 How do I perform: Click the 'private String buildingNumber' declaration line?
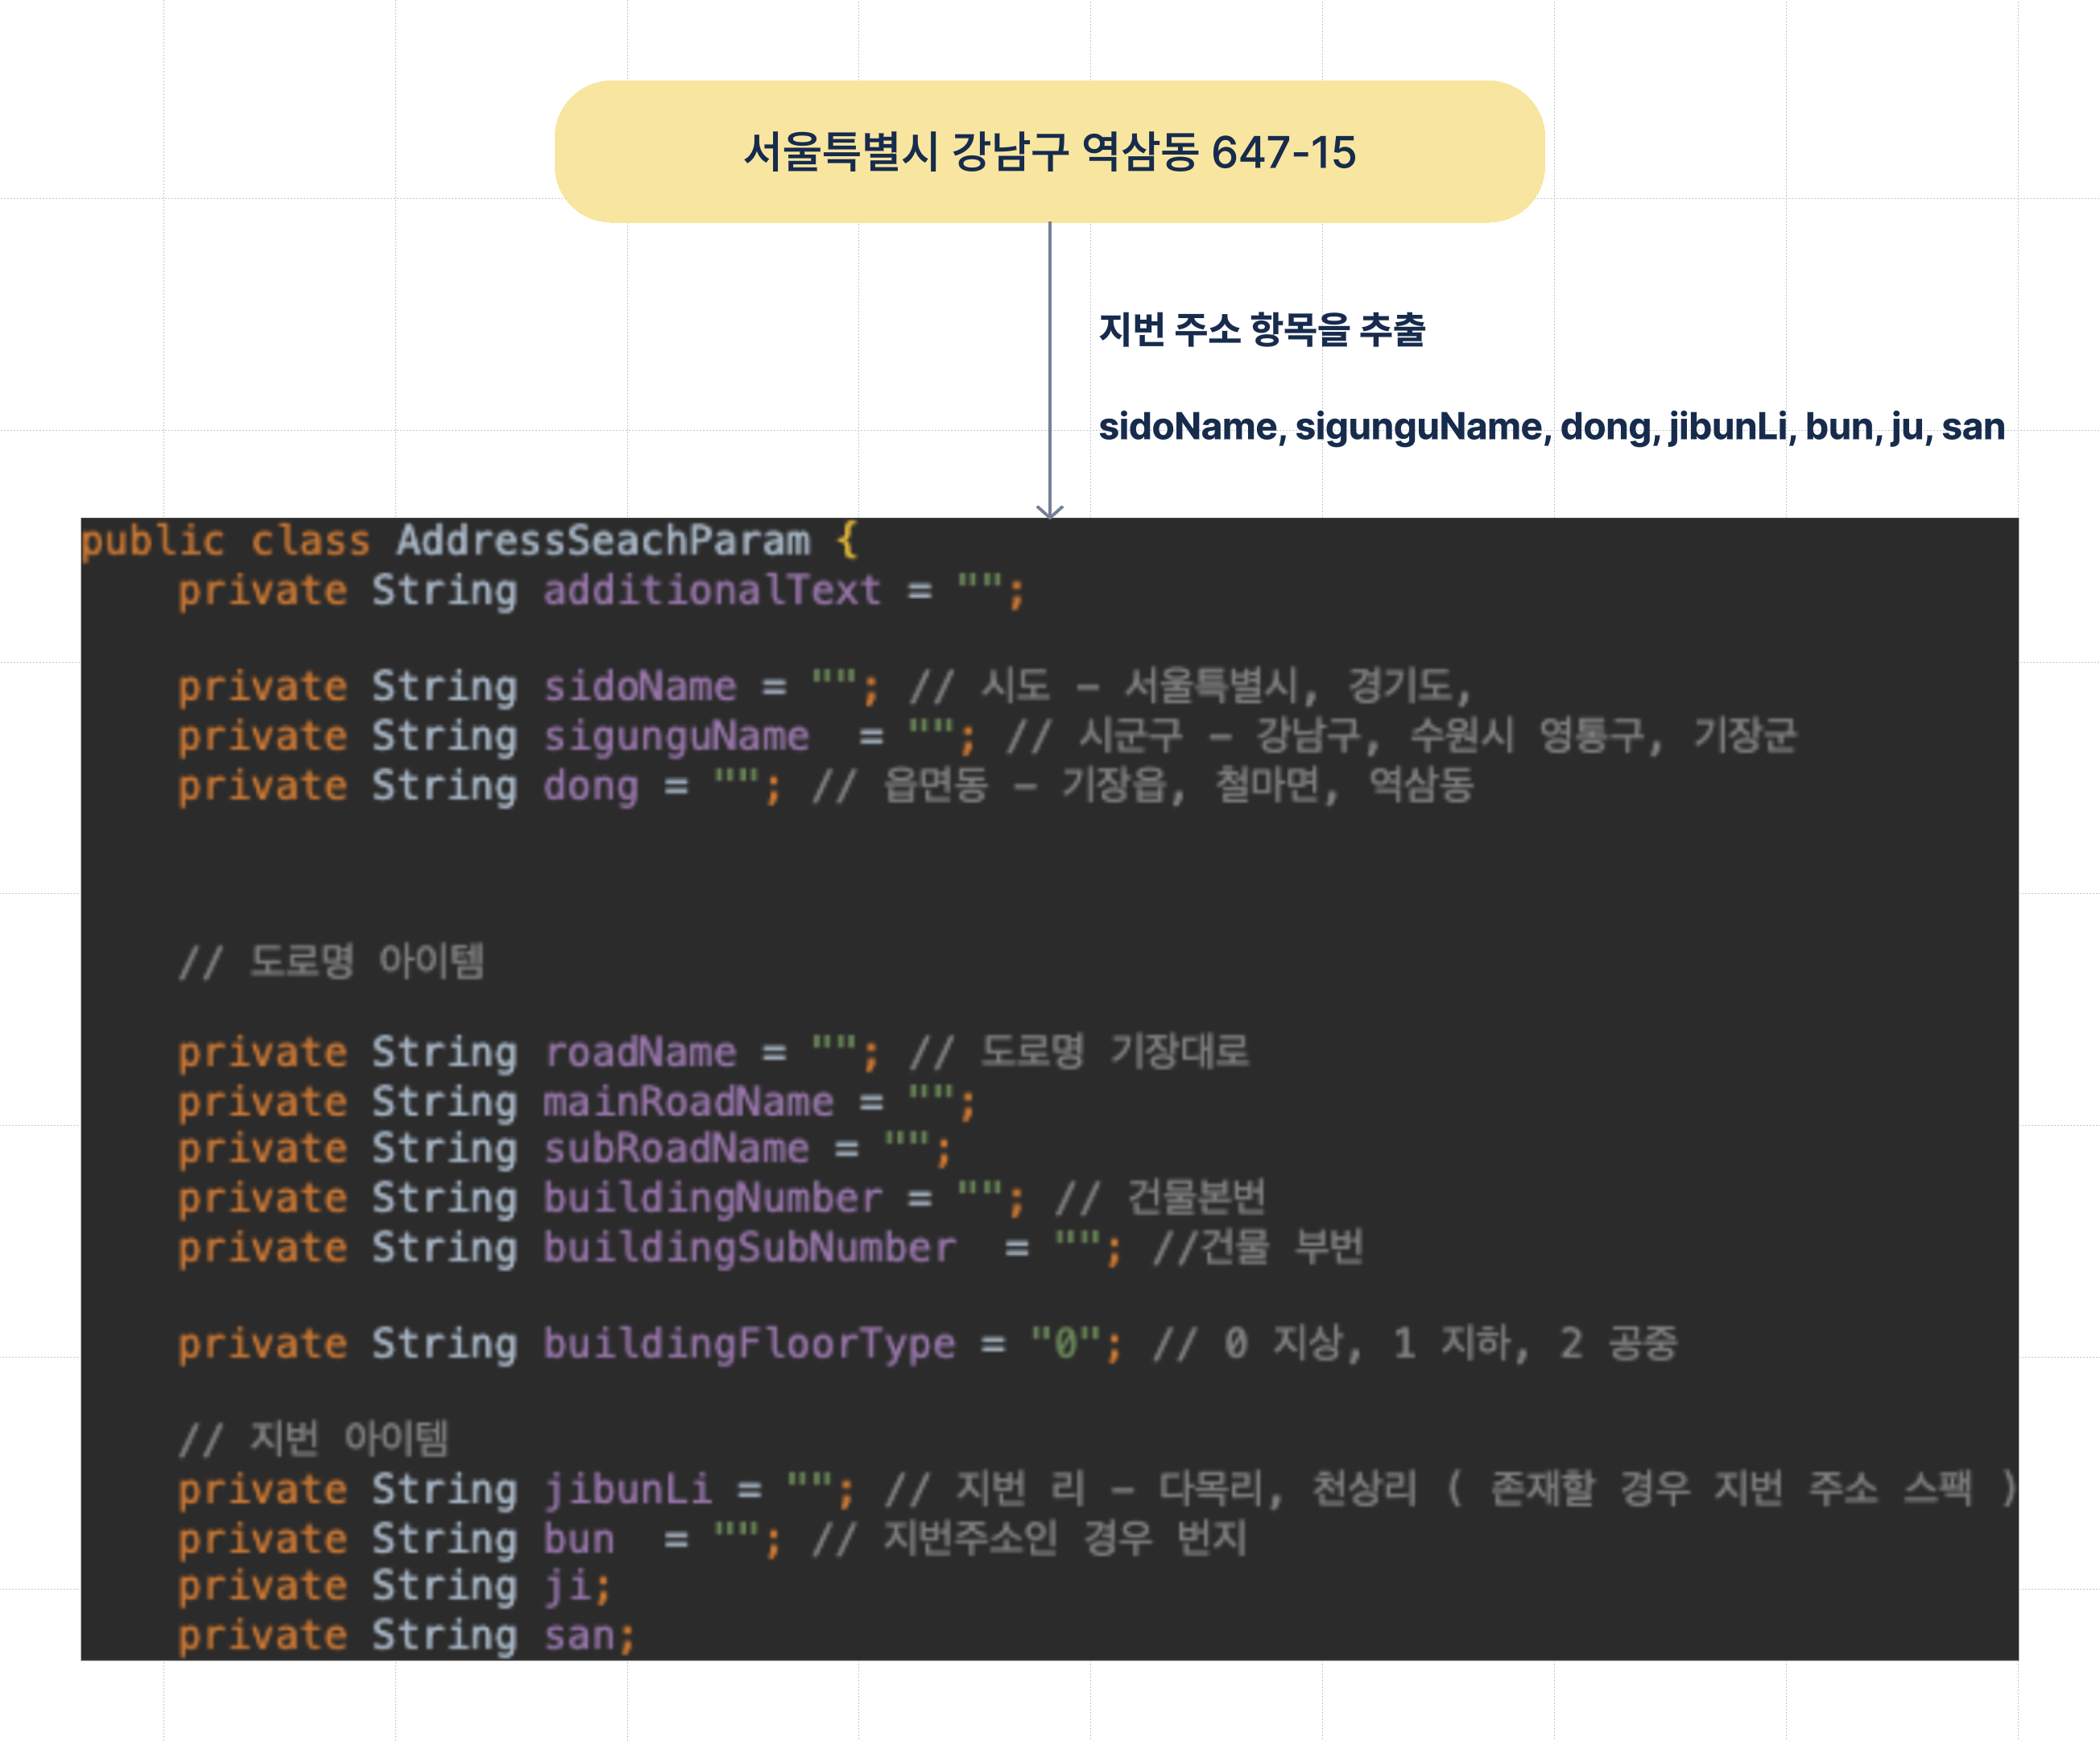722,1198
